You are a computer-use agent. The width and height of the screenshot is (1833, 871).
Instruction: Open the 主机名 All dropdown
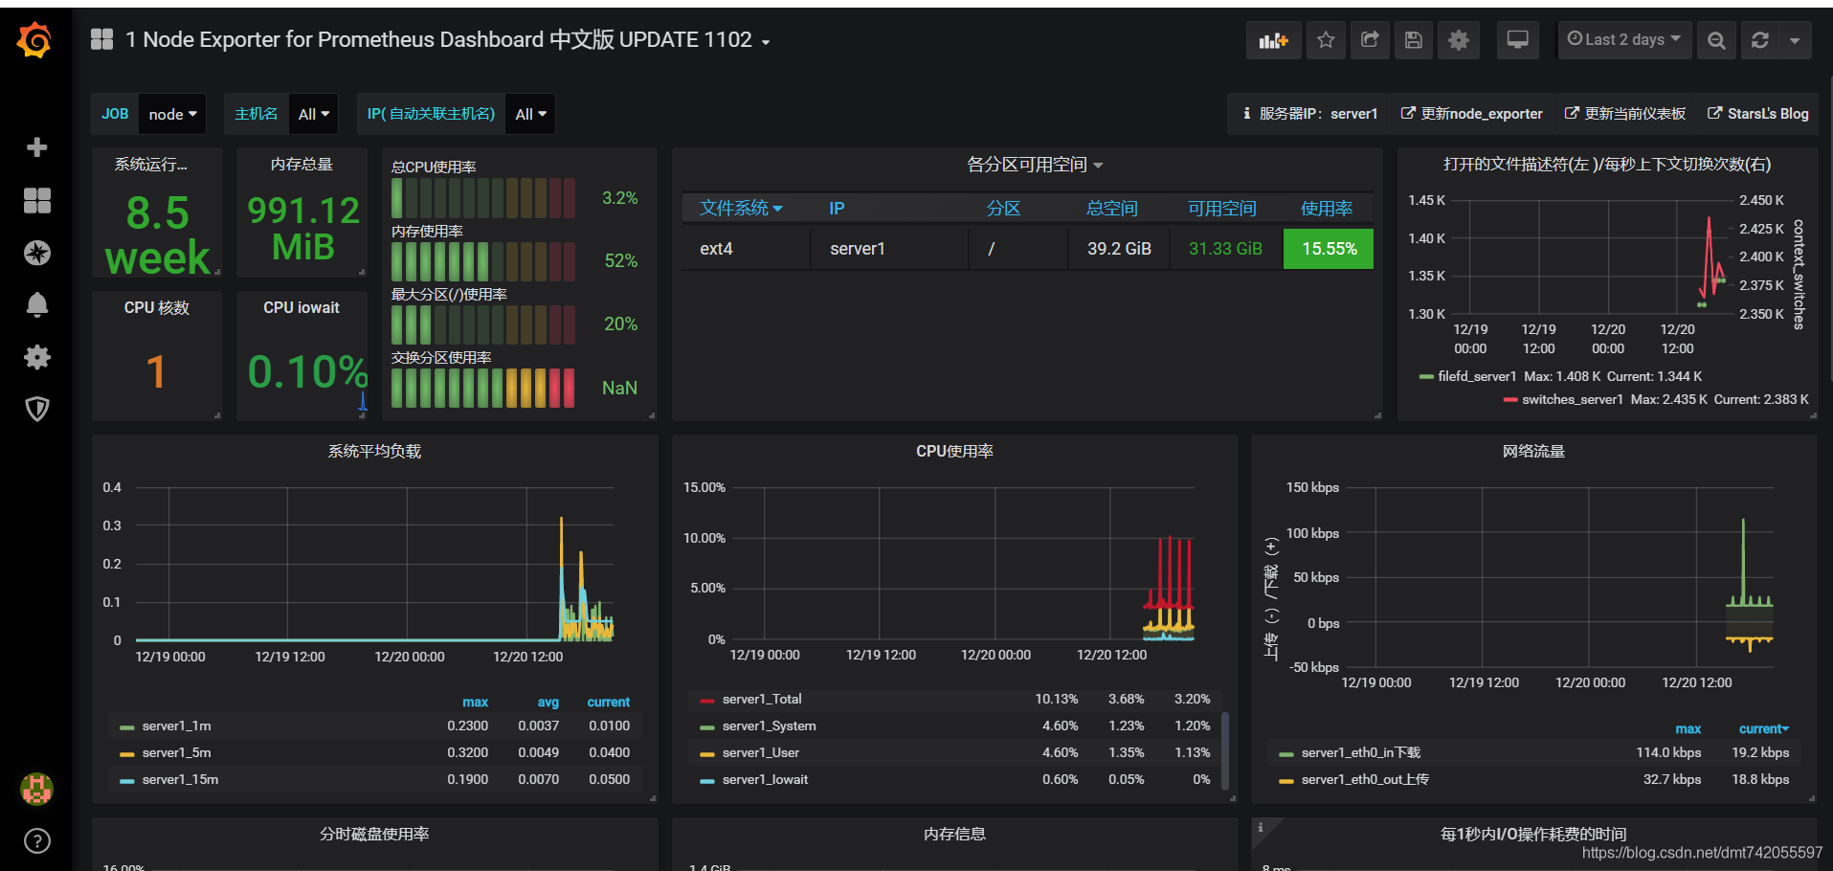[x=314, y=114]
